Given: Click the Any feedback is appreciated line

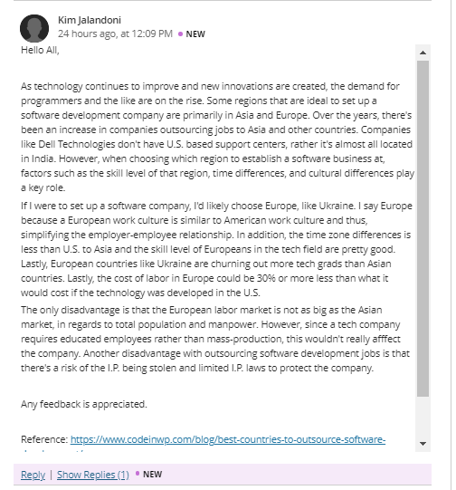Looking at the screenshot, I should pyautogui.click(x=84, y=404).
